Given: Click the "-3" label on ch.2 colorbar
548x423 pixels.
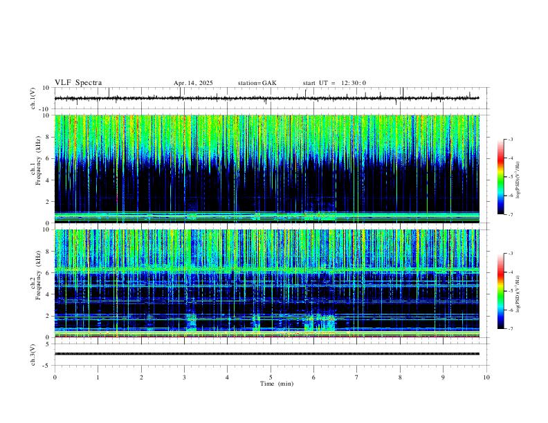Looking at the screenshot, I should 510,254.
